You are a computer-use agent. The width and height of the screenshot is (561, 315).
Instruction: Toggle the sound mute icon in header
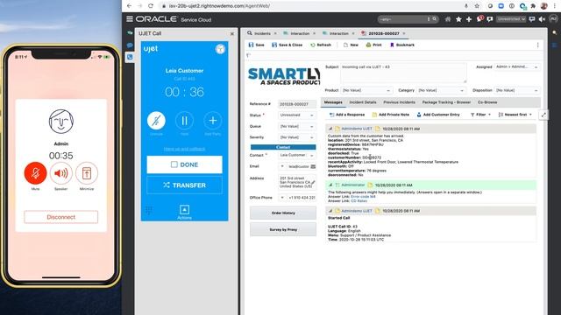(542, 19)
